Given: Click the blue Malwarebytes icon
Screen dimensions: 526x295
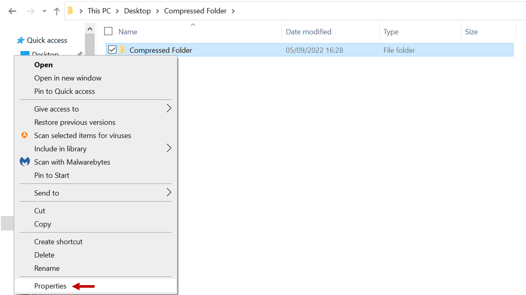Looking at the screenshot, I should (25, 162).
